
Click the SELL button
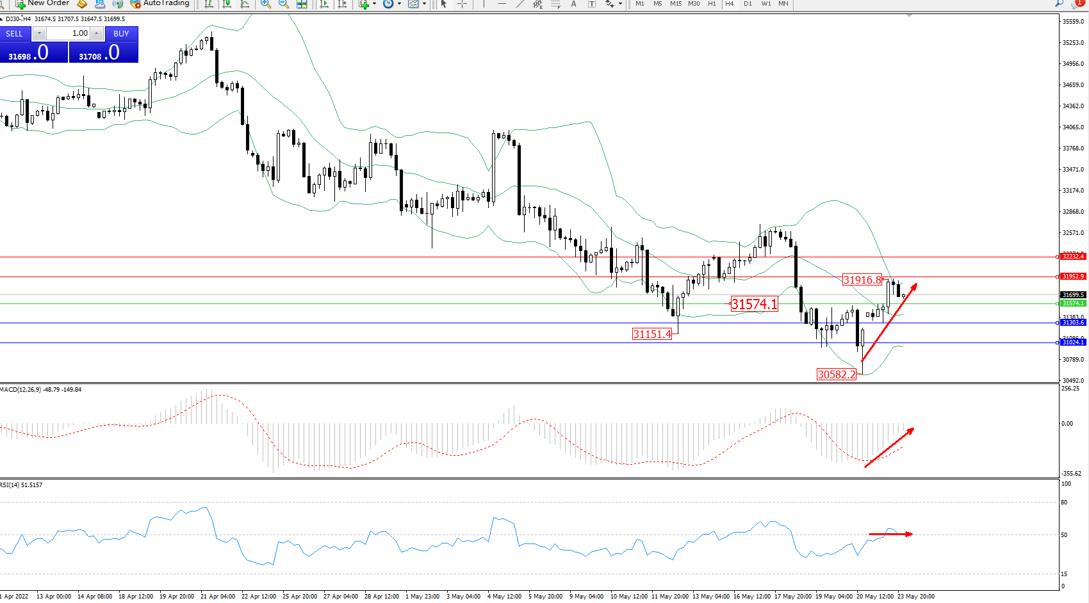pos(15,33)
